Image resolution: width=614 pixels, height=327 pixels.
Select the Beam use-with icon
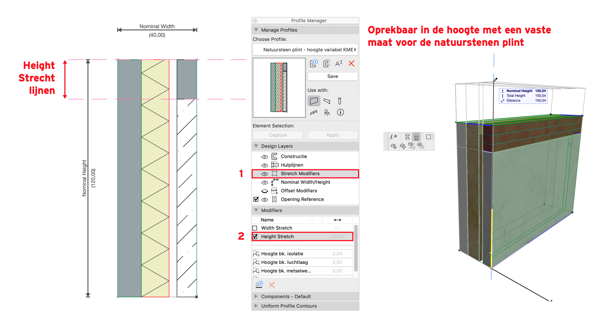click(x=327, y=101)
